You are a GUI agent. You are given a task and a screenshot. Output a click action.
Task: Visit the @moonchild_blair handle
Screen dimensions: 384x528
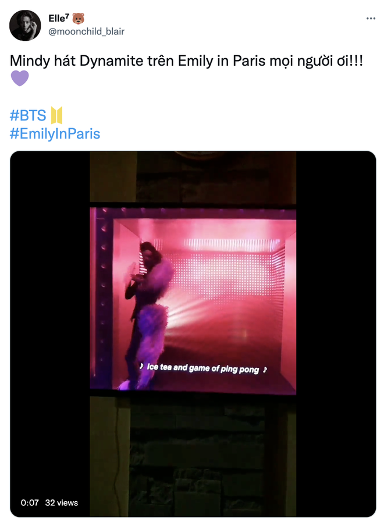coord(87,31)
